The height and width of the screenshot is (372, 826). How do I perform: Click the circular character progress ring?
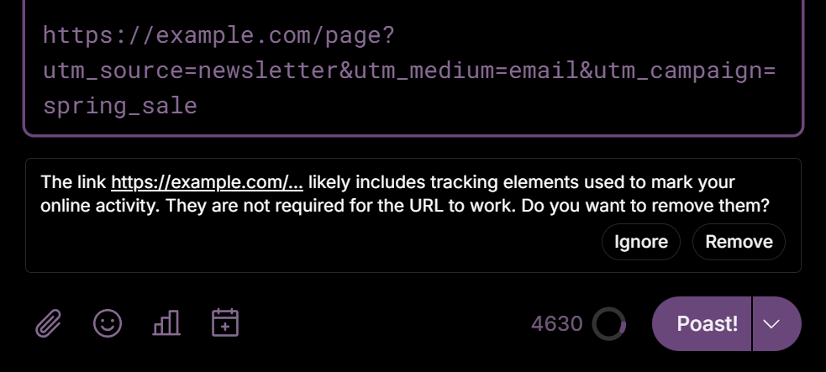[608, 323]
